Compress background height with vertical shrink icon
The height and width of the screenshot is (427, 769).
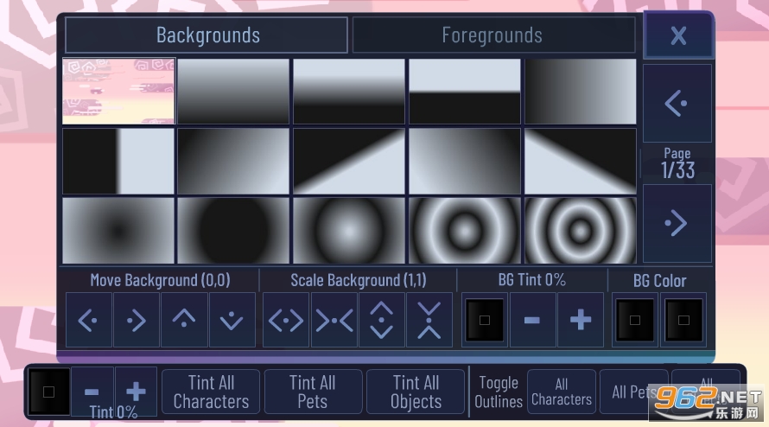[429, 320]
